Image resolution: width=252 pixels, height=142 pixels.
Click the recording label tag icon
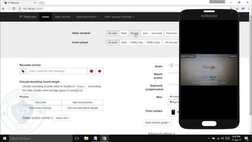pyautogui.click(x=23, y=71)
